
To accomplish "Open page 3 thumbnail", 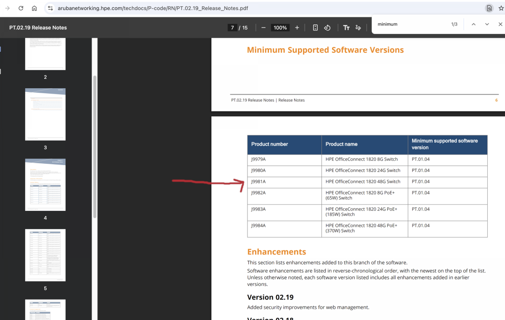I will (x=45, y=114).
